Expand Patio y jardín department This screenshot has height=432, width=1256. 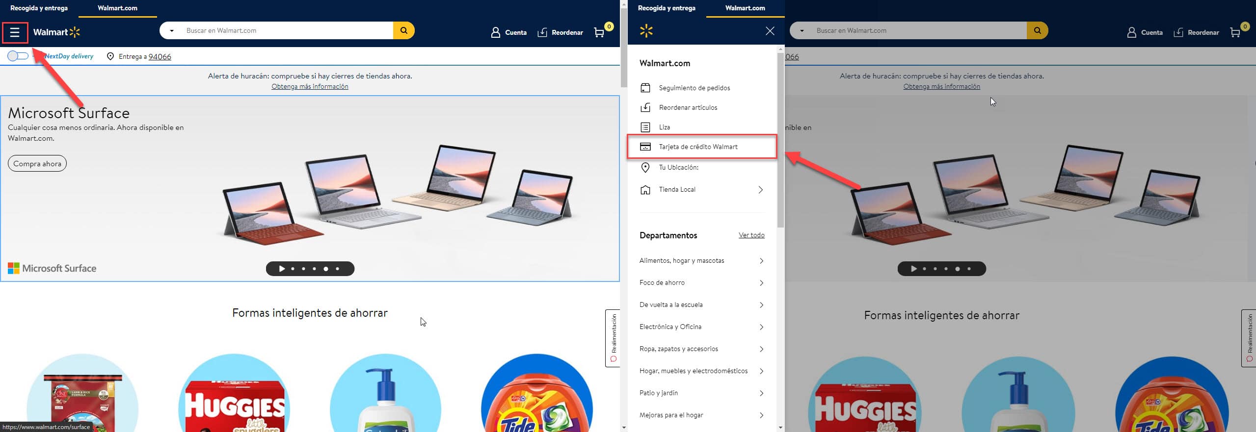click(x=702, y=393)
